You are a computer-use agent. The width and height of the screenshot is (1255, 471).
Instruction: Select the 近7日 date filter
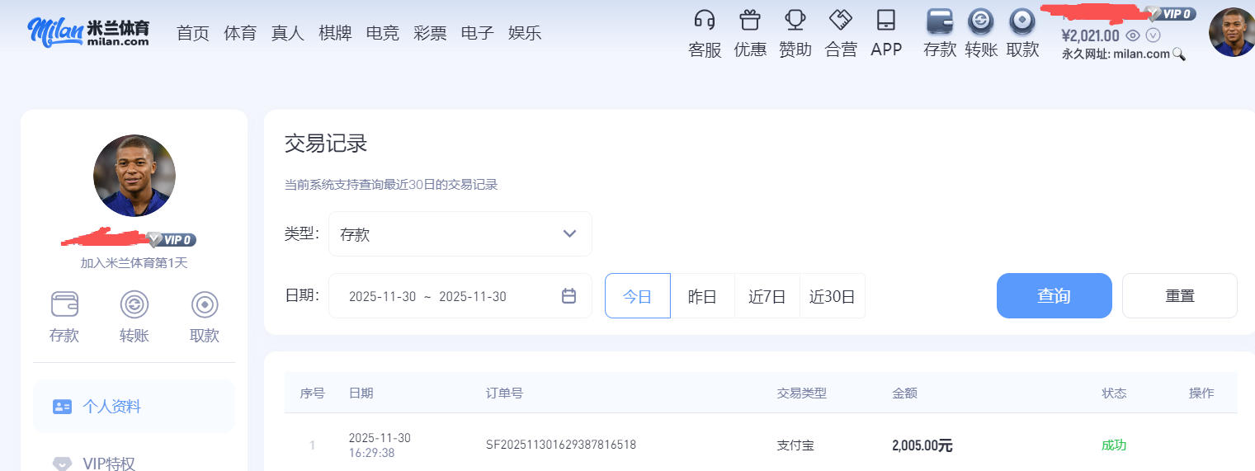tap(767, 296)
